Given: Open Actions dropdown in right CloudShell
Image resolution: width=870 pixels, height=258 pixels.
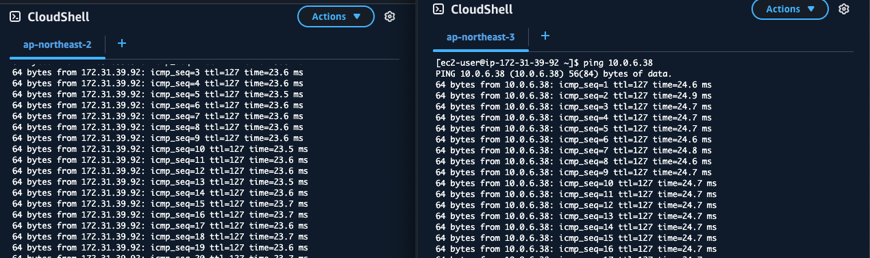Looking at the screenshot, I should pos(791,9).
